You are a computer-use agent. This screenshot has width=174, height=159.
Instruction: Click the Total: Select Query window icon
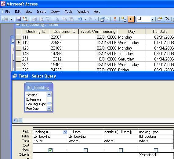tap(15, 76)
